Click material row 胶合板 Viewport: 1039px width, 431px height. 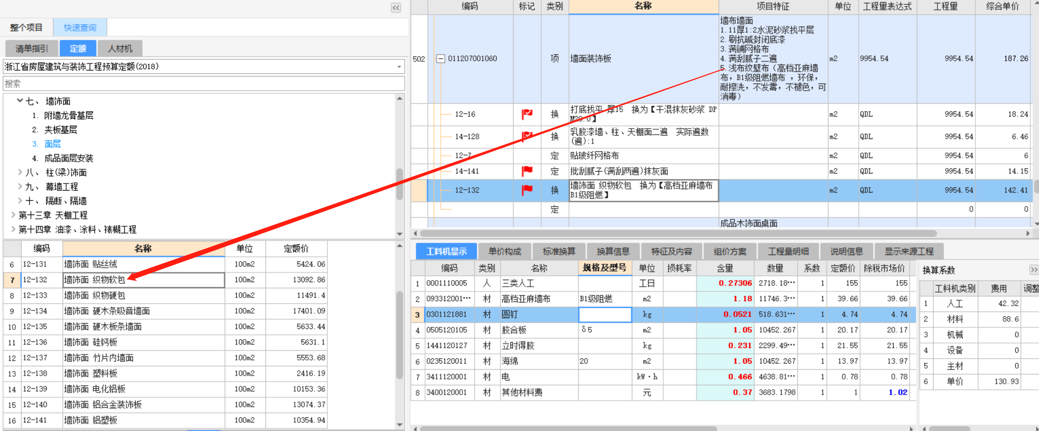(663, 329)
